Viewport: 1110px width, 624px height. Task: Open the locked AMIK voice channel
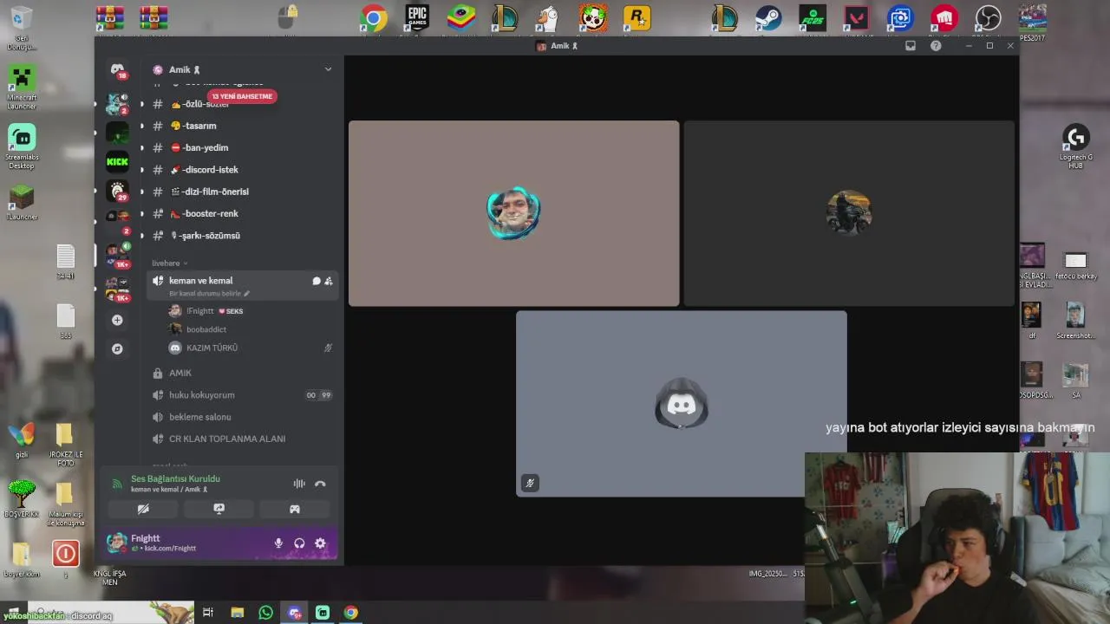coord(242,373)
